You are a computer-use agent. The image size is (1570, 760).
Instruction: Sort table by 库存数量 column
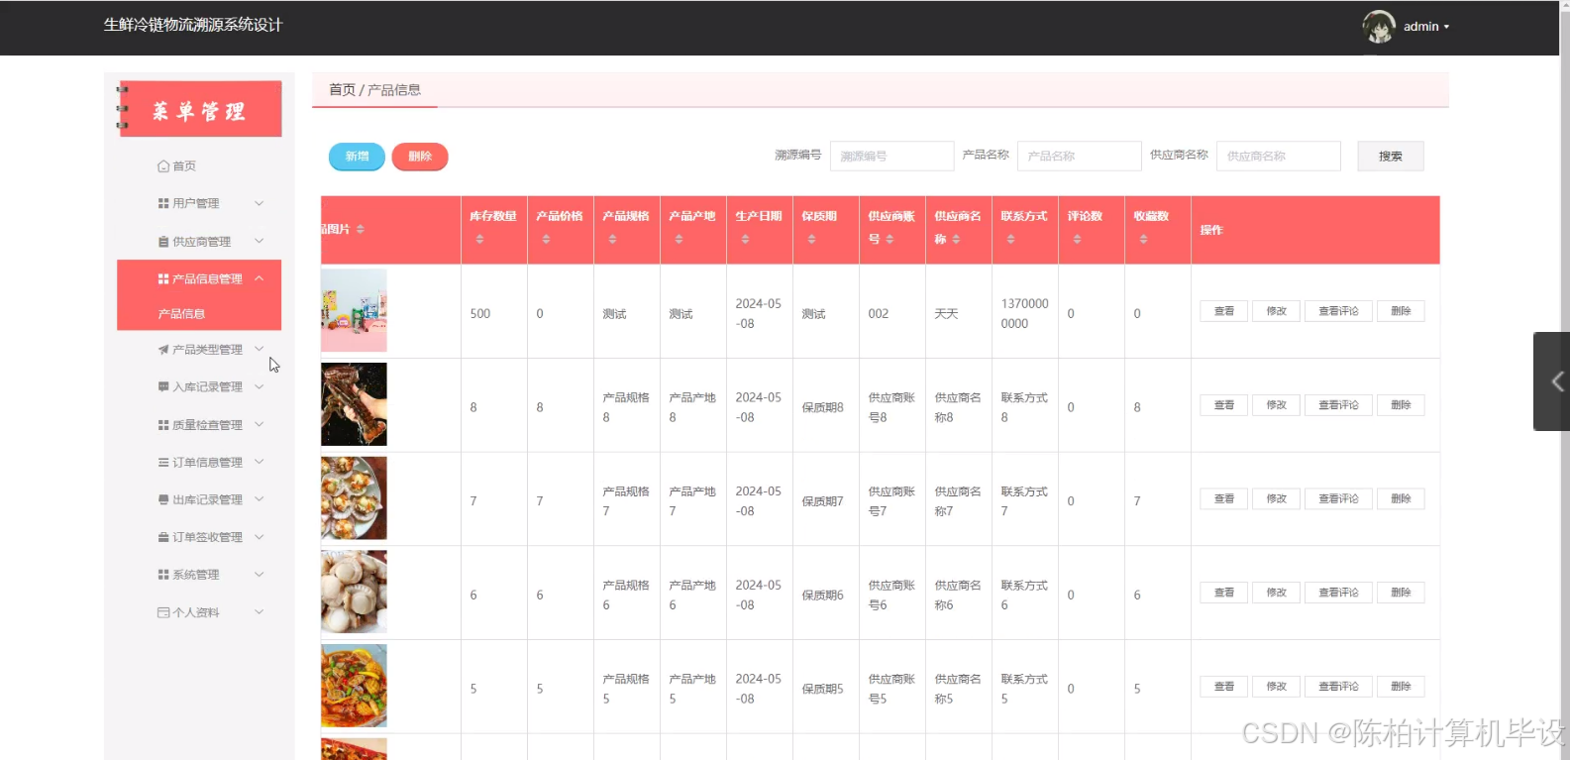(x=479, y=240)
